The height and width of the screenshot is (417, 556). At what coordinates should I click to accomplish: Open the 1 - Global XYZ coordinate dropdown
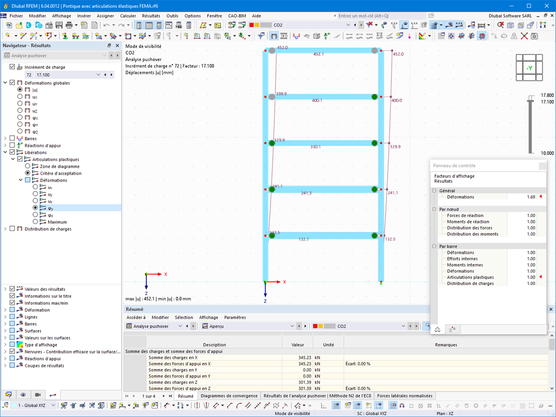(53, 405)
